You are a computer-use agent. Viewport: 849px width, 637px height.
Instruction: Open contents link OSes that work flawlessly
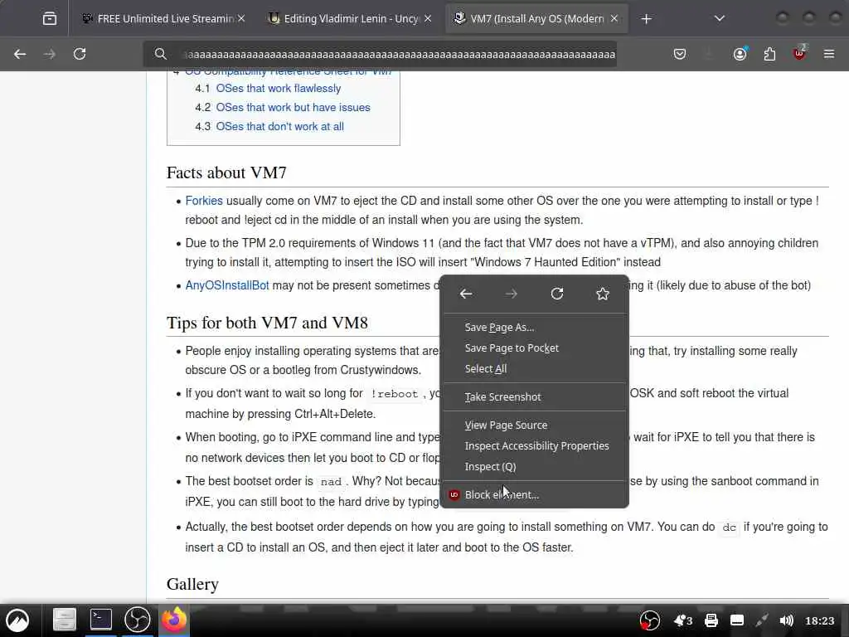(279, 88)
